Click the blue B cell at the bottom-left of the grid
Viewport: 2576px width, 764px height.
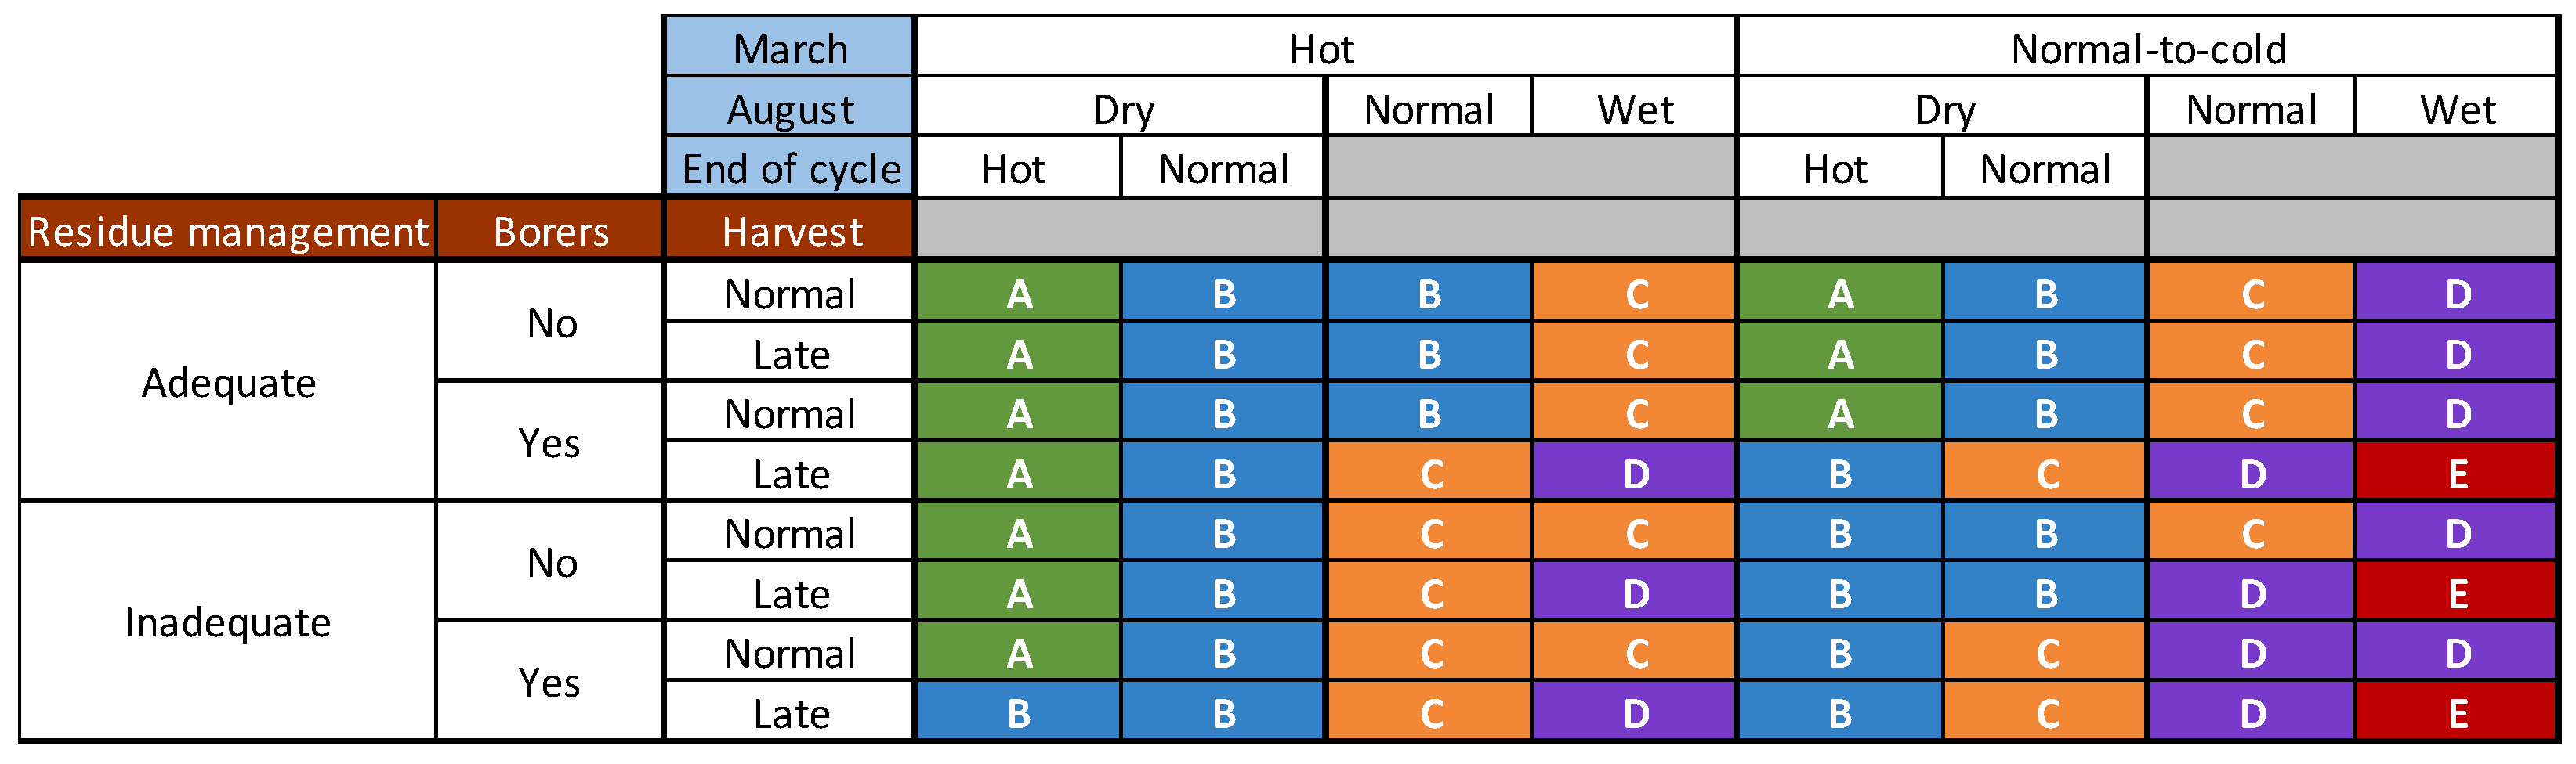coord(1018,713)
